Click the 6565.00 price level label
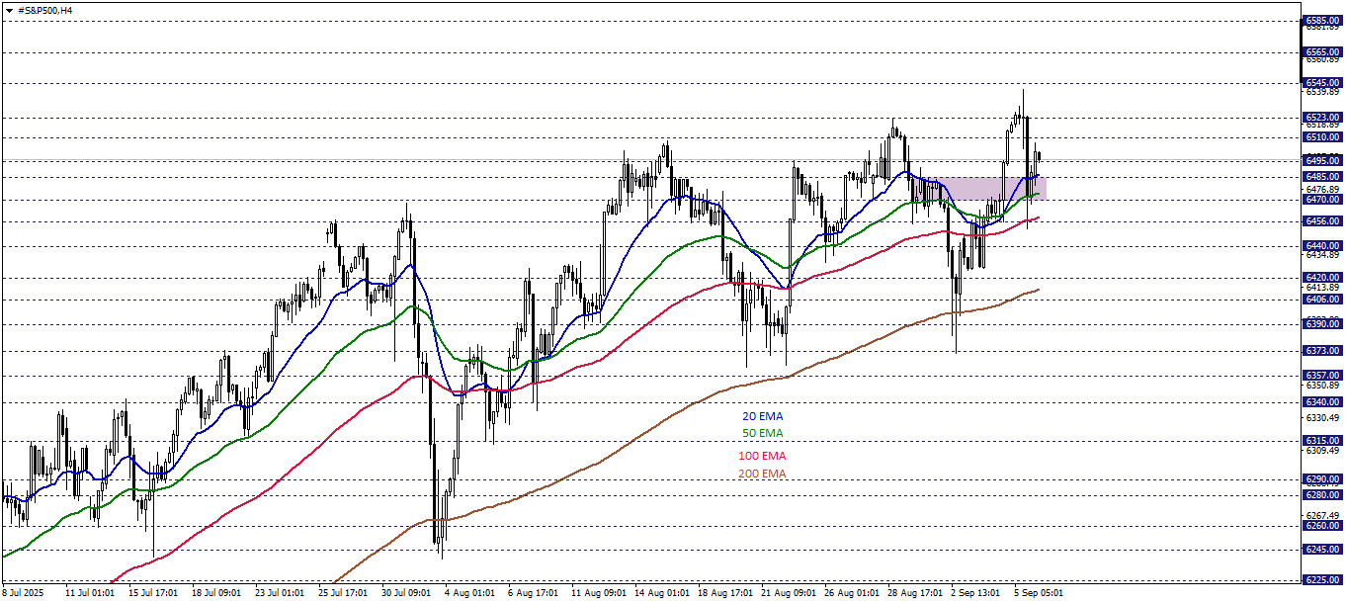 (x=1321, y=51)
